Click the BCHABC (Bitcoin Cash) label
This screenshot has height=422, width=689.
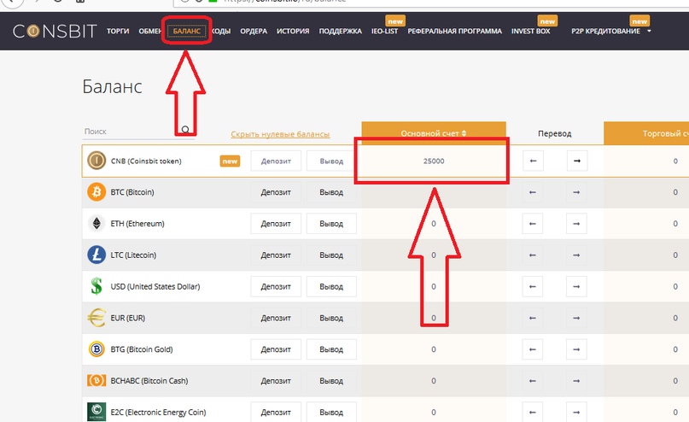149,381
